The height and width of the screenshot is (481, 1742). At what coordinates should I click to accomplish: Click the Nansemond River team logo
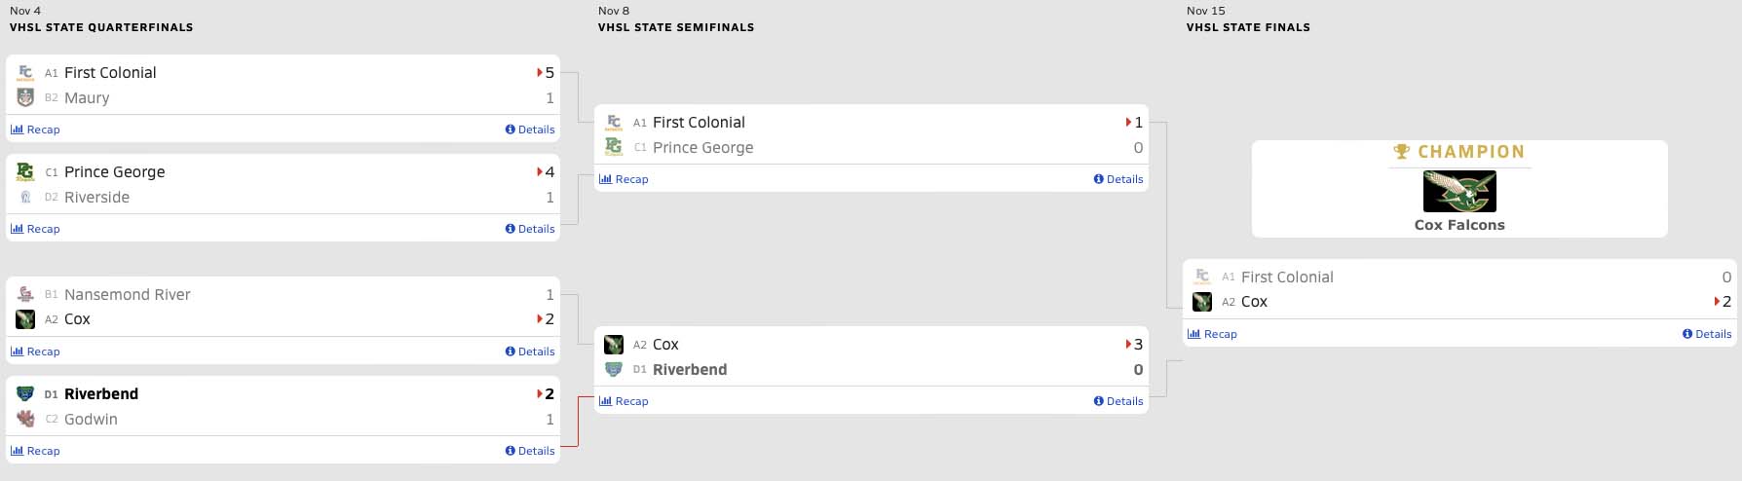coord(25,294)
